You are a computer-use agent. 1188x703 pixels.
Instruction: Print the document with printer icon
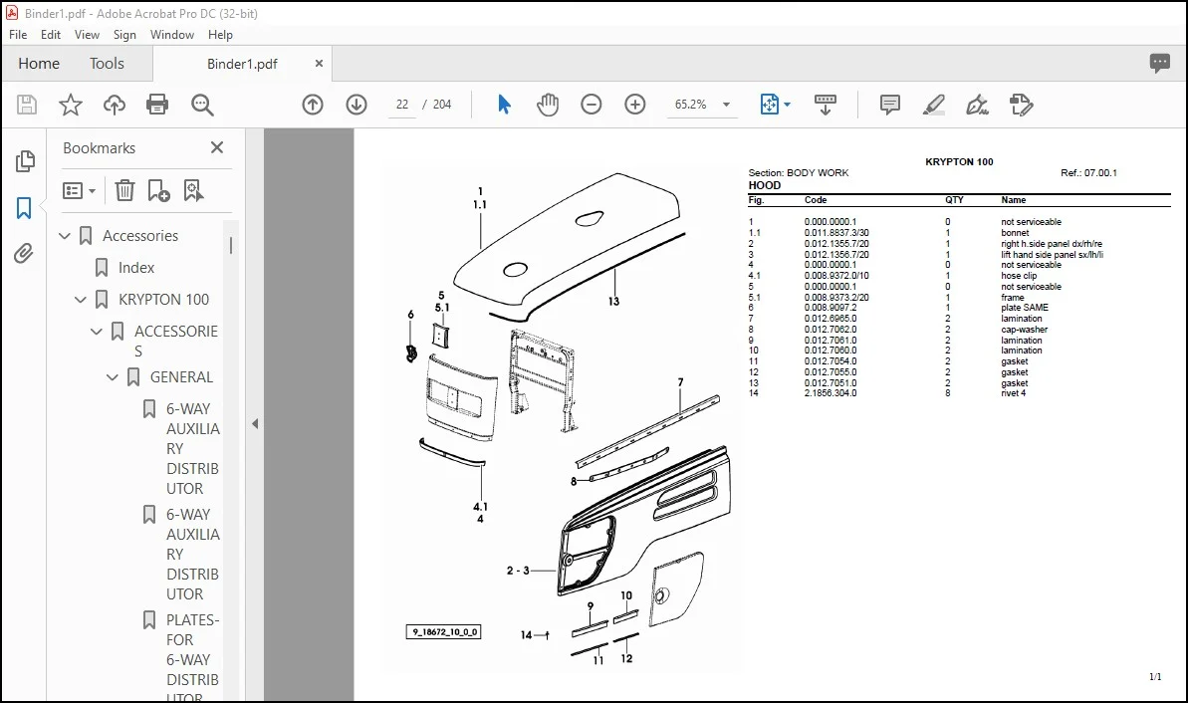click(x=157, y=105)
